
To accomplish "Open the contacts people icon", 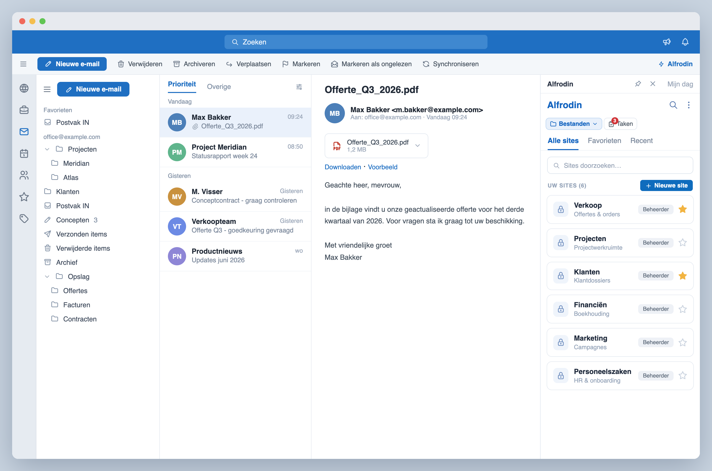I will point(24,175).
